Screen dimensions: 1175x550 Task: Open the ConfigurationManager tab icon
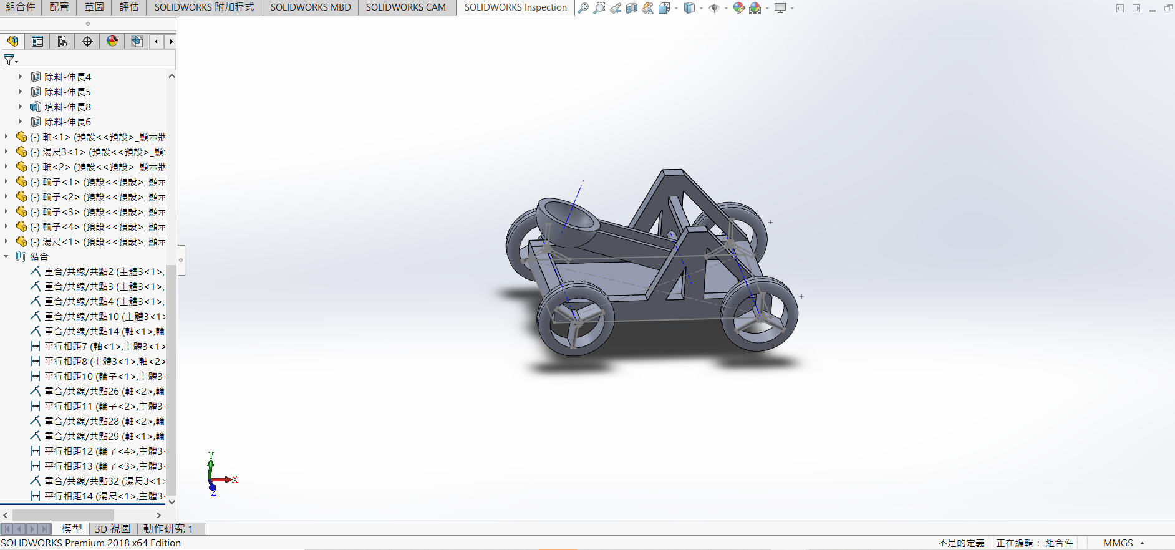click(62, 41)
